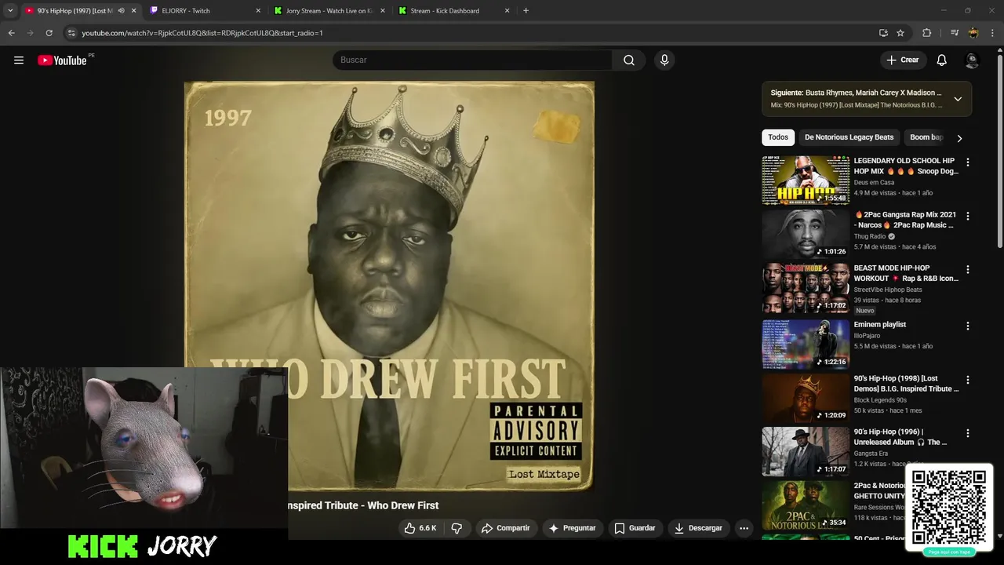Open 2Pac & Notorious thumbnail with 35:34 duration
Screen dimensions: 1004x565
tap(806, 505)
